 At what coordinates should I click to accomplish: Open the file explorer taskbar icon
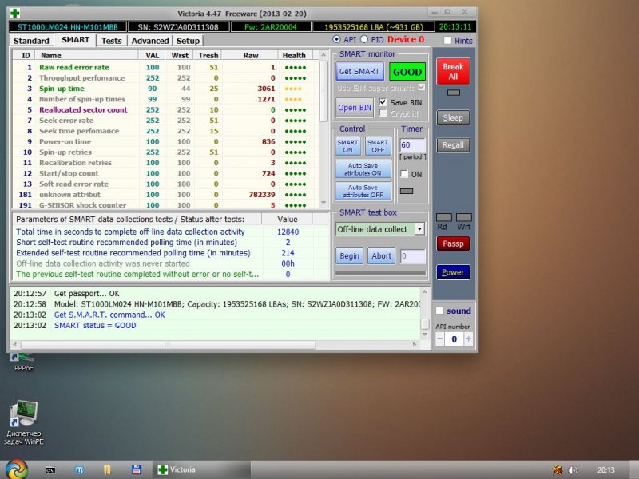107,469
